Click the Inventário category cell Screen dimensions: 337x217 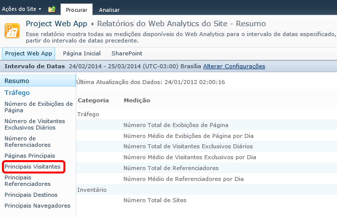pos(92,190)
